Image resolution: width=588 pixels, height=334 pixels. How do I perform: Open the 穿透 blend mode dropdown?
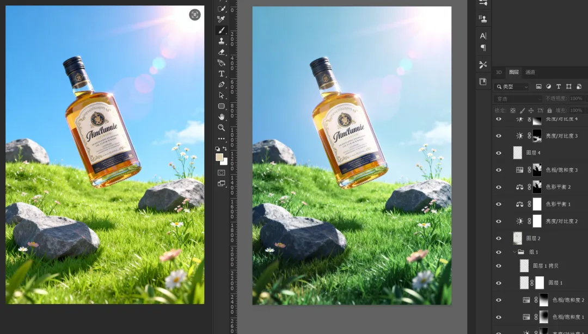click(517, 98)
